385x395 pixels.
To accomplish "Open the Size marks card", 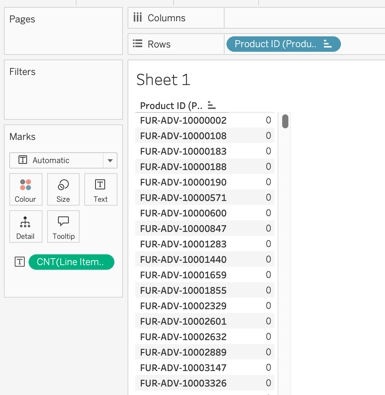I will click(63, 189).
